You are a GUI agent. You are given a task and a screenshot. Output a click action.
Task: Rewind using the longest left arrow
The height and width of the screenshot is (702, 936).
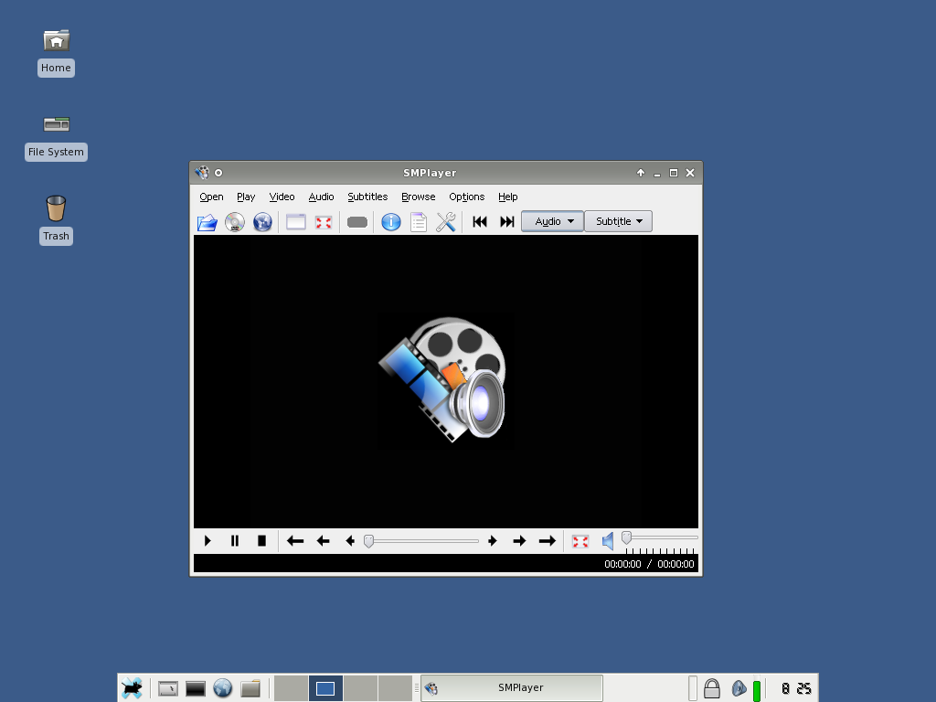tap(295, 541)
